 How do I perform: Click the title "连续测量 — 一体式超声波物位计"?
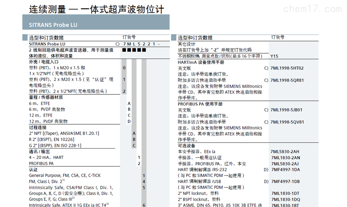(x=96, y=10)
